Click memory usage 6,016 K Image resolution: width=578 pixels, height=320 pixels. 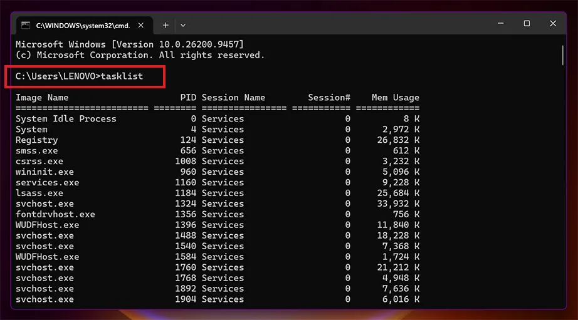pos(401,299)
